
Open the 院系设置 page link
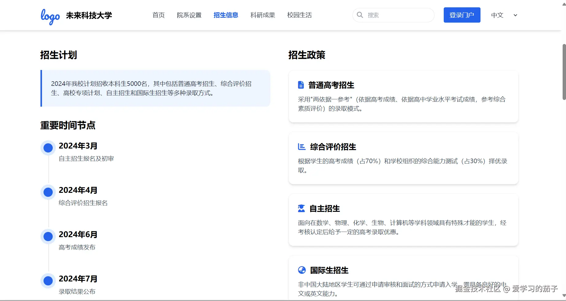click(189, 15)
